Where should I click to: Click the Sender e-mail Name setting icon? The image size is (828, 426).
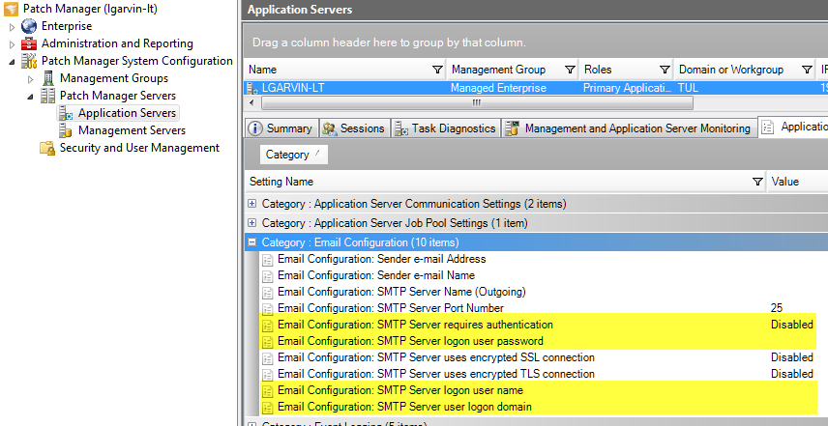268,276
